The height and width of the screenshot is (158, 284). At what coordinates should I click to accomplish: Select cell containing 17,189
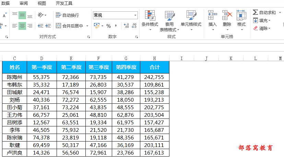coord(71,85)
